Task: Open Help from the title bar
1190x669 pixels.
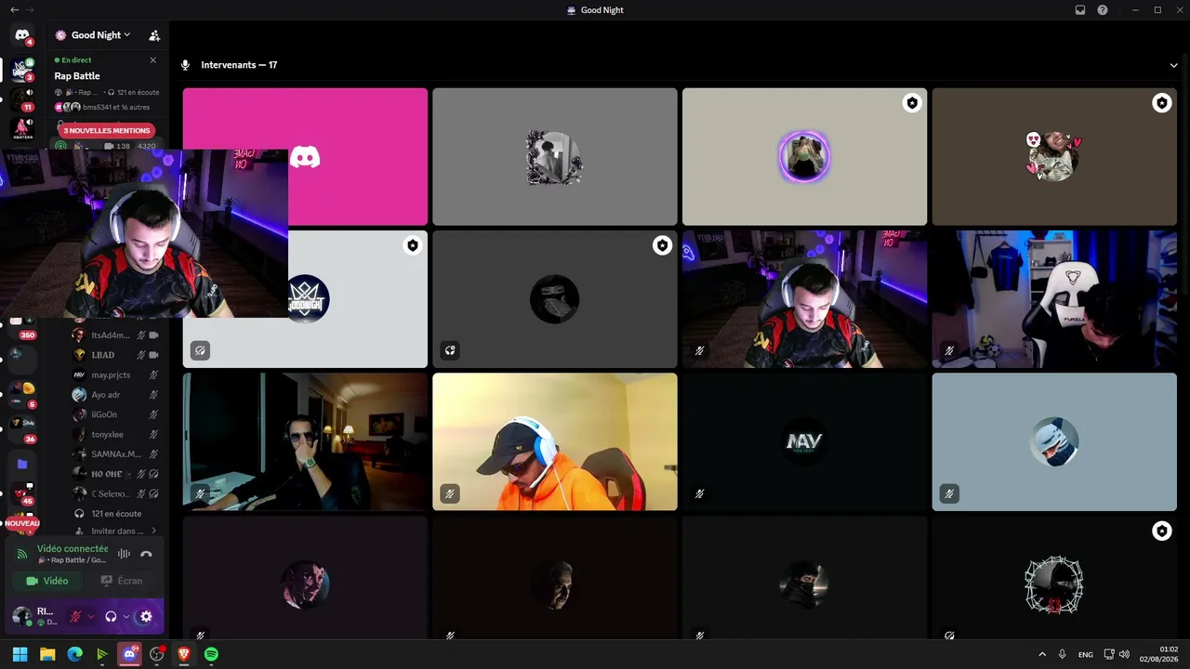Action: pos(1103,10)
